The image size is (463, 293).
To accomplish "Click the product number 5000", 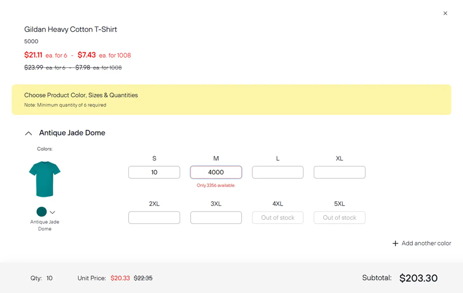I will (x=31, y=41).
